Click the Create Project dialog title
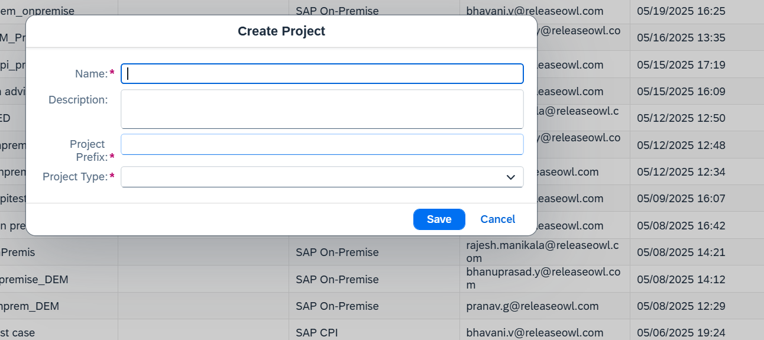The image size is (764, 340). pyautogui.click(x=281, y=31)
